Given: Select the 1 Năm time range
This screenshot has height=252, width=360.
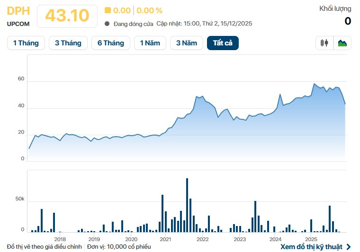Looking at the screenshot, I should [x=150, y=43].
